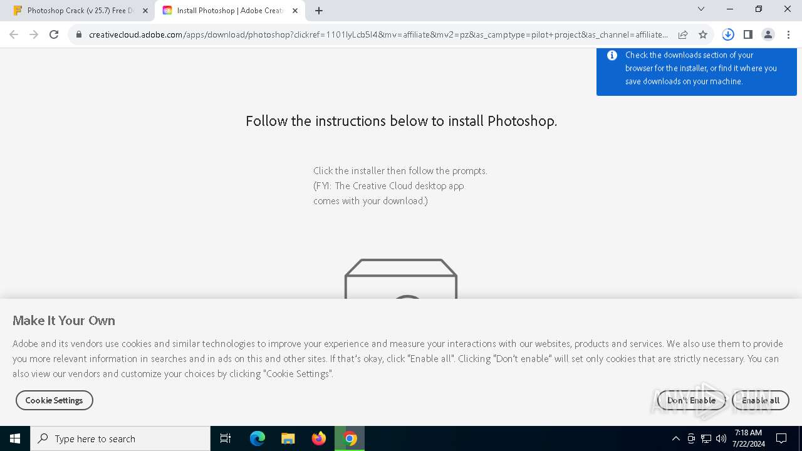Image resolution: width=802 pixels, height=451 pixels.
Task: Launch Firefox from the taskbar
Action: [319, 438]
